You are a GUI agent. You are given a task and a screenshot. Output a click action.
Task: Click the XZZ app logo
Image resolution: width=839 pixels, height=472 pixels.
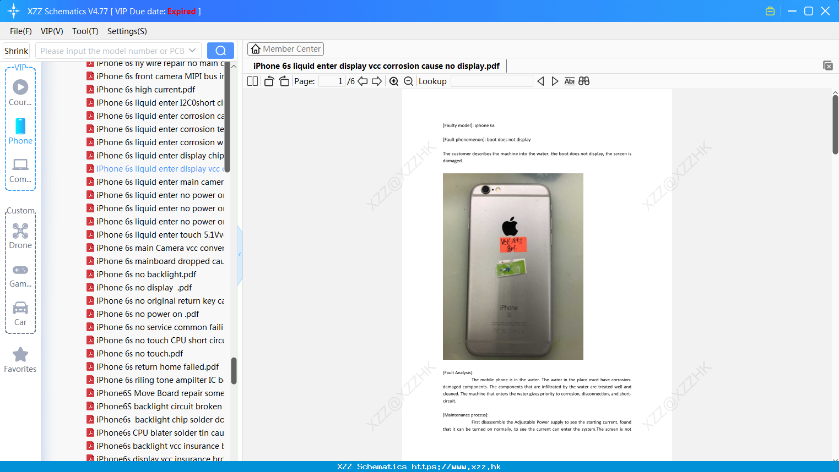(x=14, y=11)
